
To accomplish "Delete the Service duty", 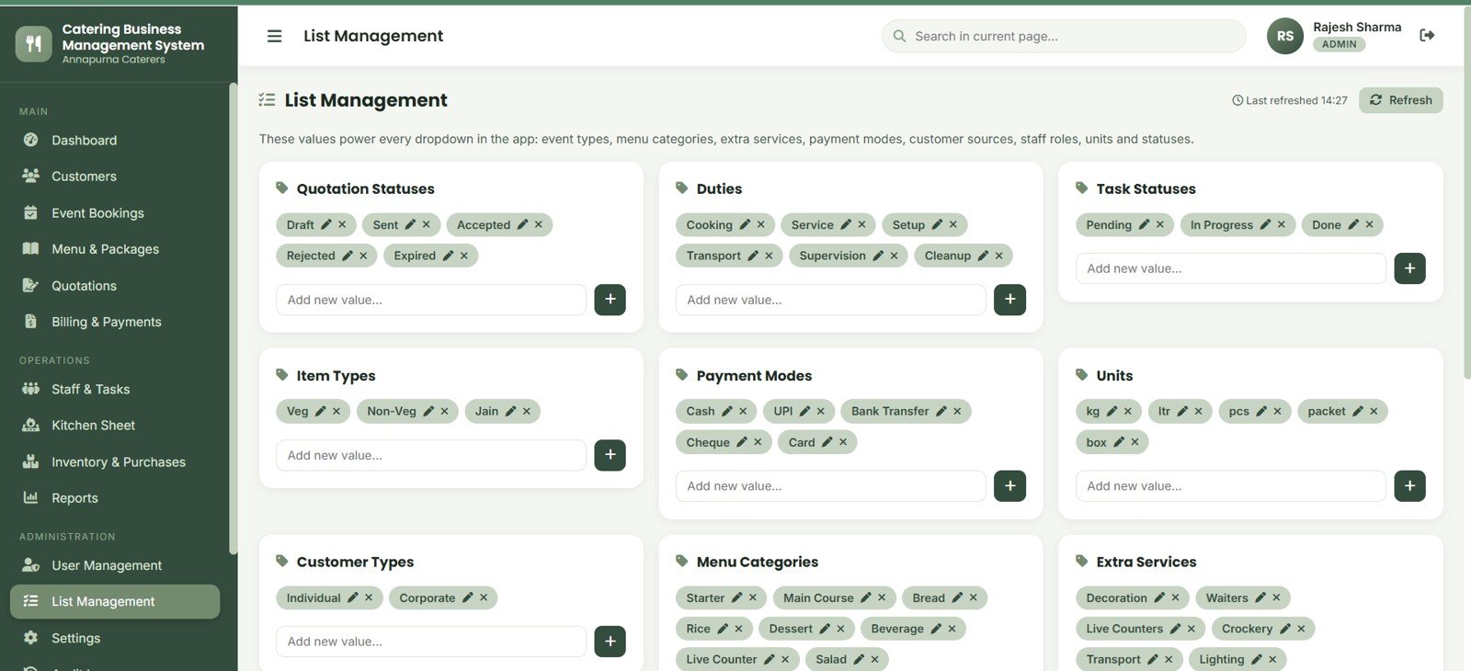I will (861, 224).
